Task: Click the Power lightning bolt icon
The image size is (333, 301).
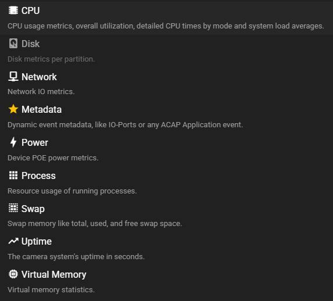Action: tap(13, 142)
